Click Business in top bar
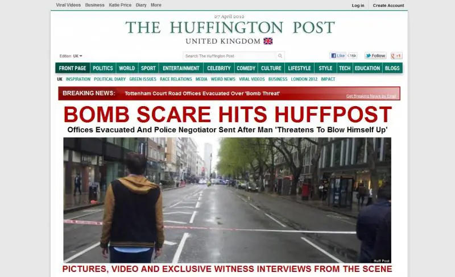This screenshot has width=455, height=277. [x=94, y=5]
